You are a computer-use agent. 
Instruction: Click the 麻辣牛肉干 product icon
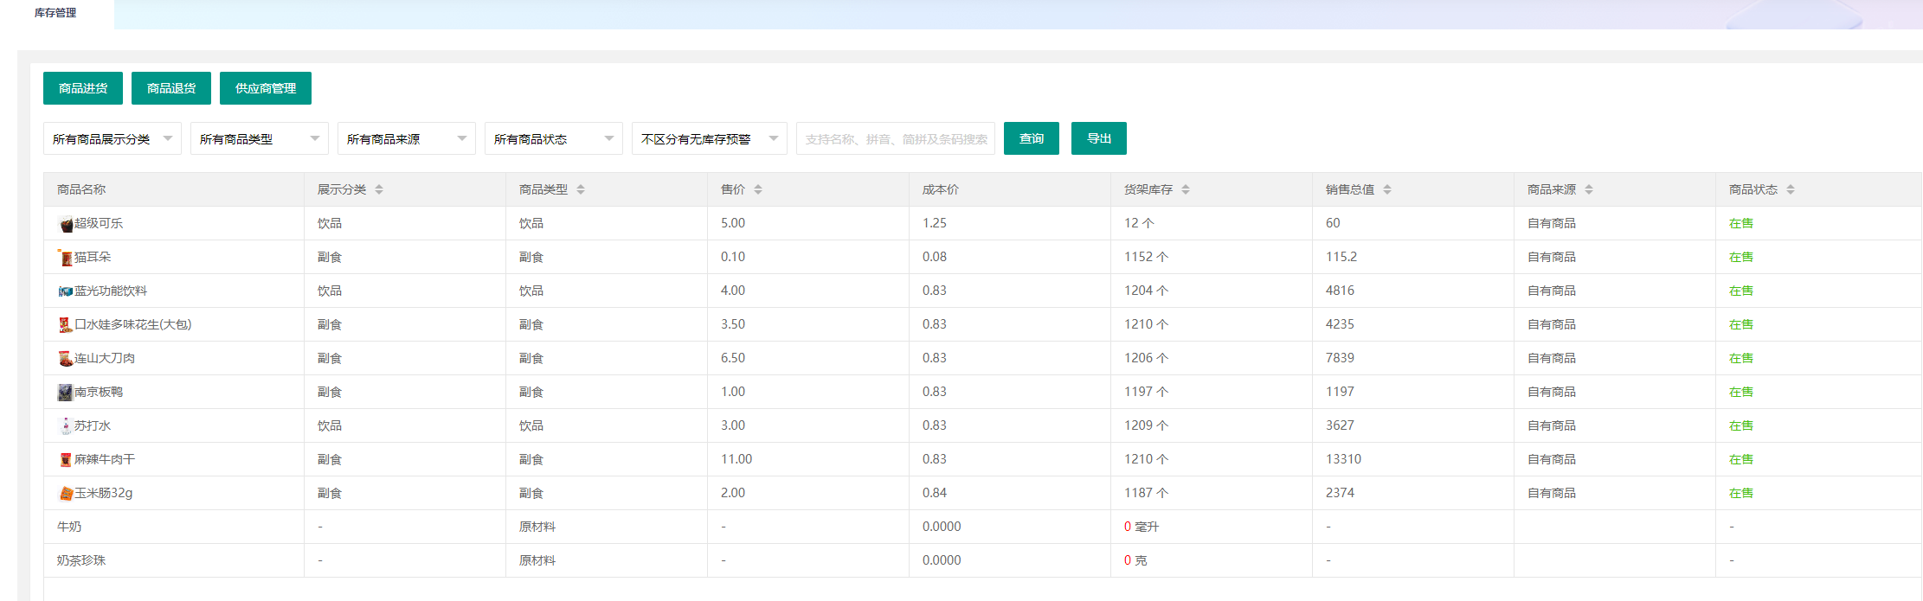65,460
